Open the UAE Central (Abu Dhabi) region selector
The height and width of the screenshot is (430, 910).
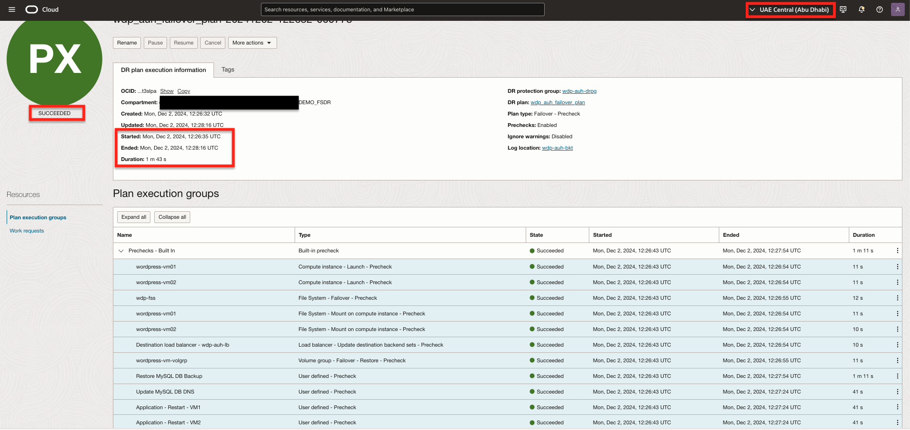[x=790, y=9]
